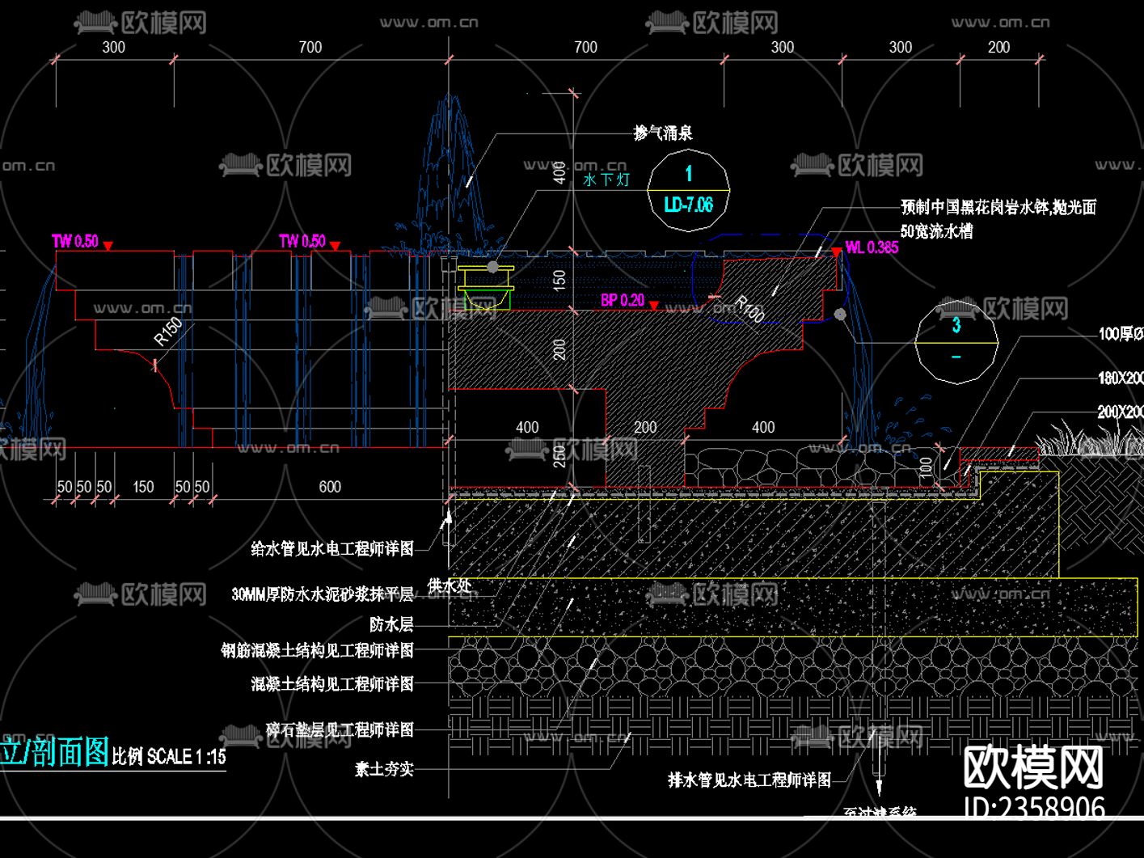The height and width of the screenshot is (858, 1144).
Task: Select the '排水管见水电工程师详图' annotation
Action: coord(749,780)
